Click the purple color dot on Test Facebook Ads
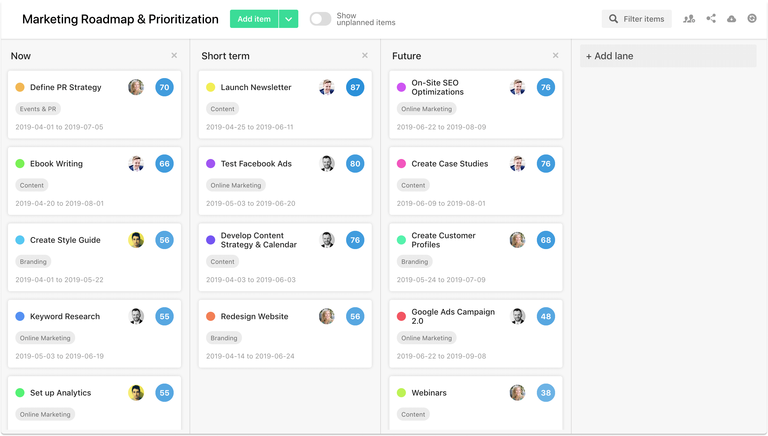Viewport: 768px width, 436px height. click(211, 164)
